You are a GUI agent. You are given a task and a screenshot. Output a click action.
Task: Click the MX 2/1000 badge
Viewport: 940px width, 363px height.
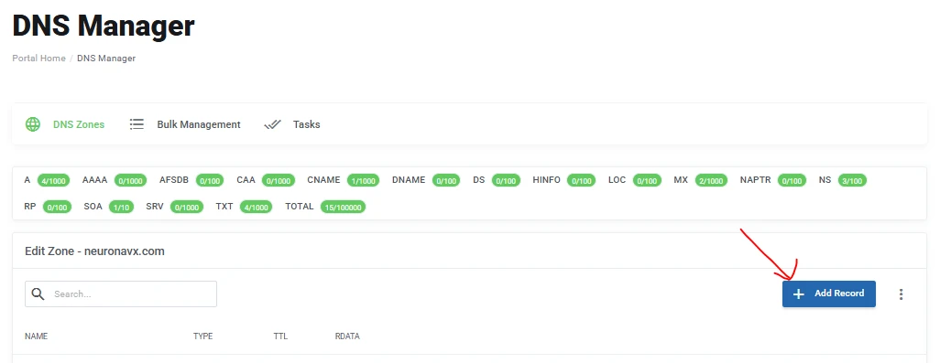tap(711, 181)
